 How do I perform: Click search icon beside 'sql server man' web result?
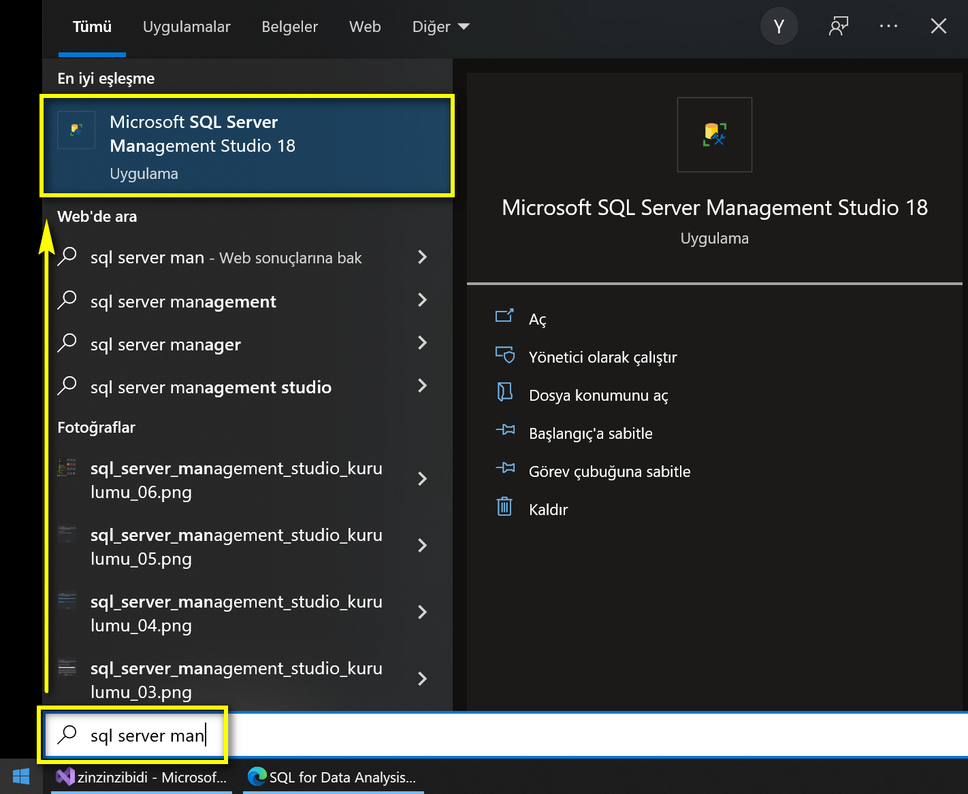pos(67,257)
